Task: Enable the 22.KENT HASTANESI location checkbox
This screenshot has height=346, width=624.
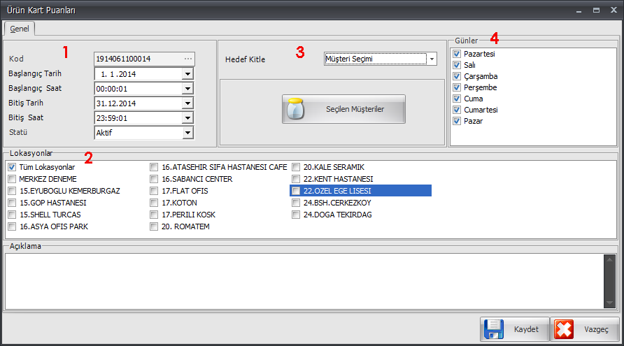Action: [x=297, y=179]
